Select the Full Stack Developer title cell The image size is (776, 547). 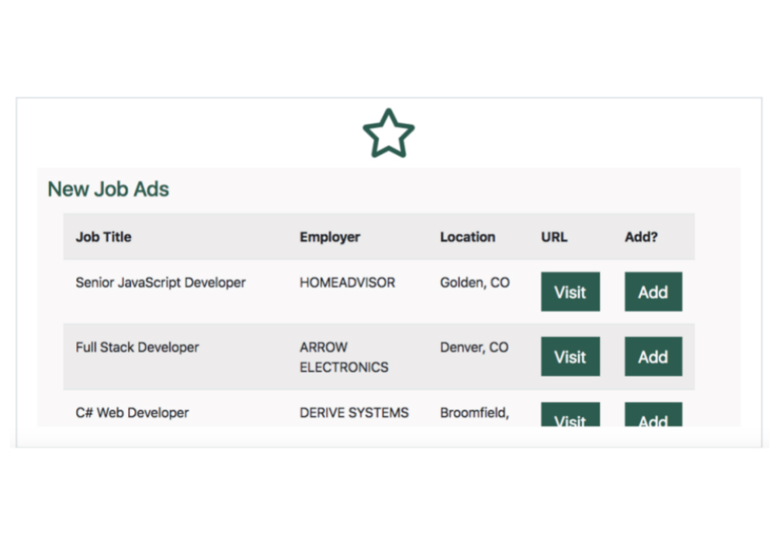(x=137, y=347)
